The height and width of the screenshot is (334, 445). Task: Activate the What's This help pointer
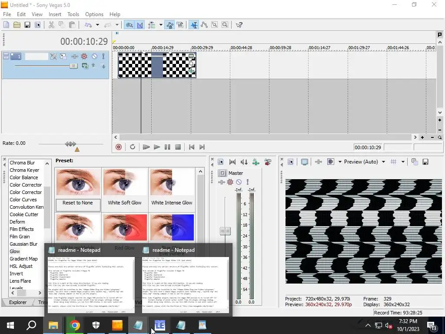click(x=239, y=25)
